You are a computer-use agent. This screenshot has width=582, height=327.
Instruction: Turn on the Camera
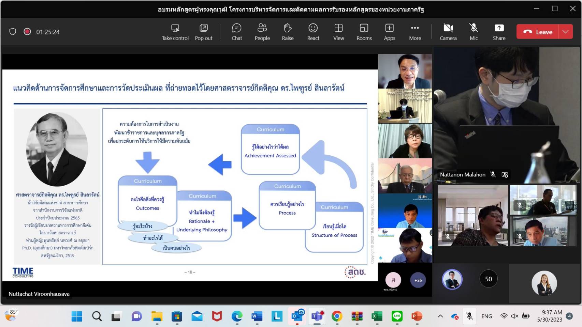pyautogui.click(x=448, y=32)
